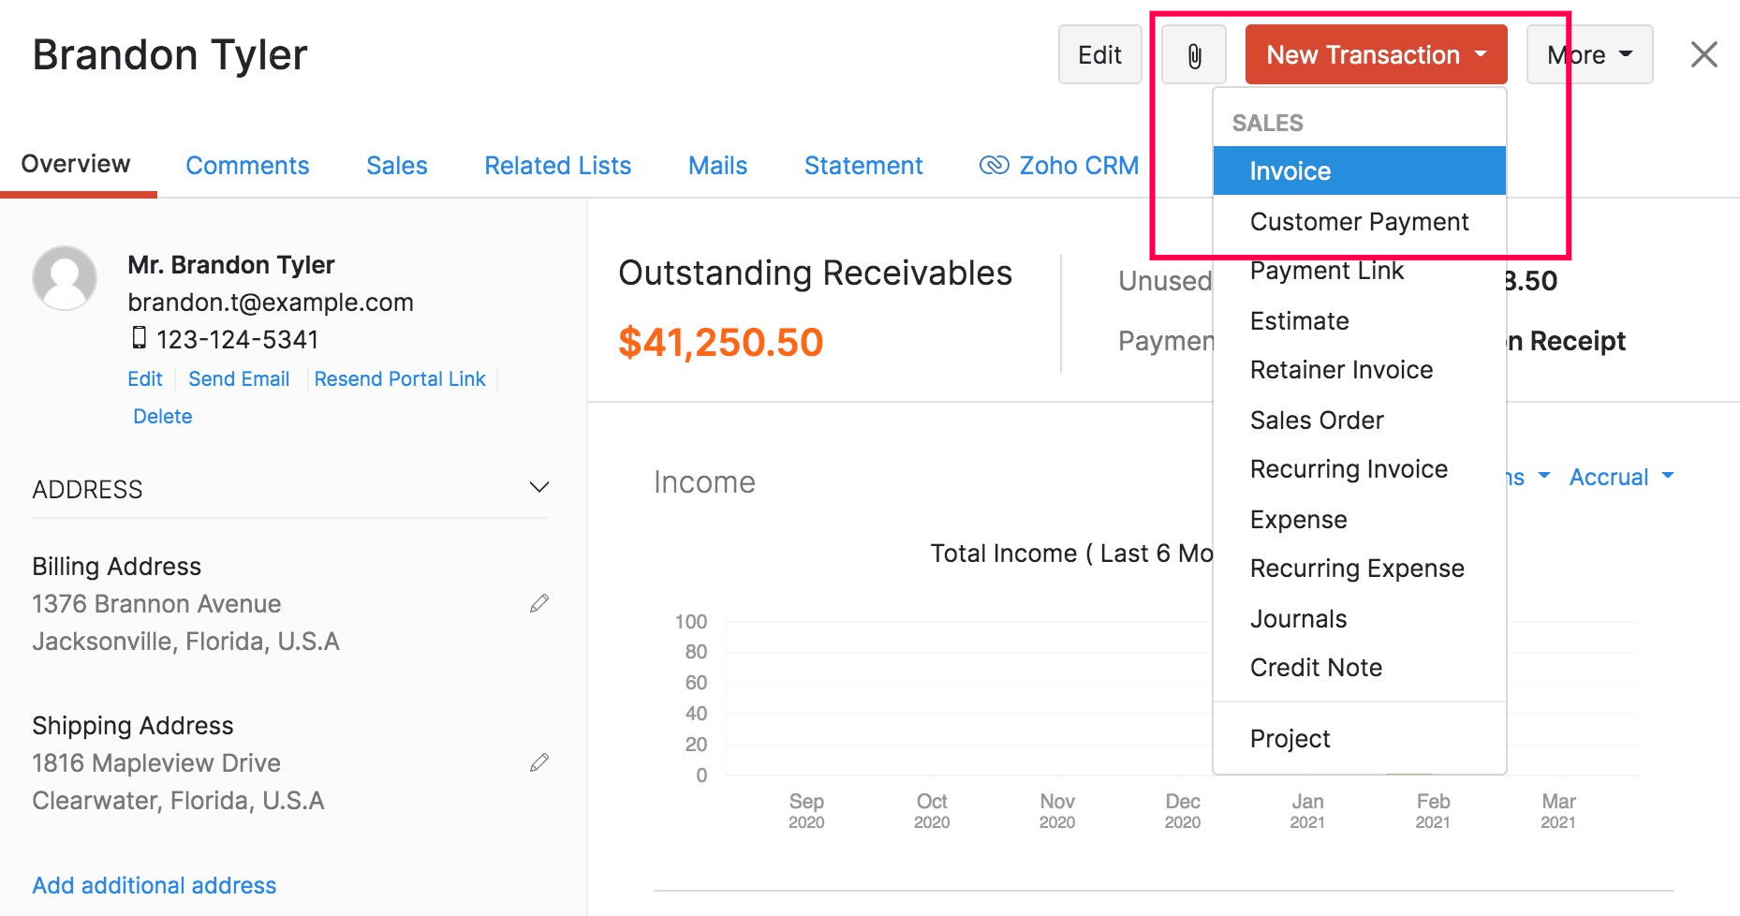Click the Edit button
The width and height of the screenshot is (1740, 916).
click(x=1099, y=54)
